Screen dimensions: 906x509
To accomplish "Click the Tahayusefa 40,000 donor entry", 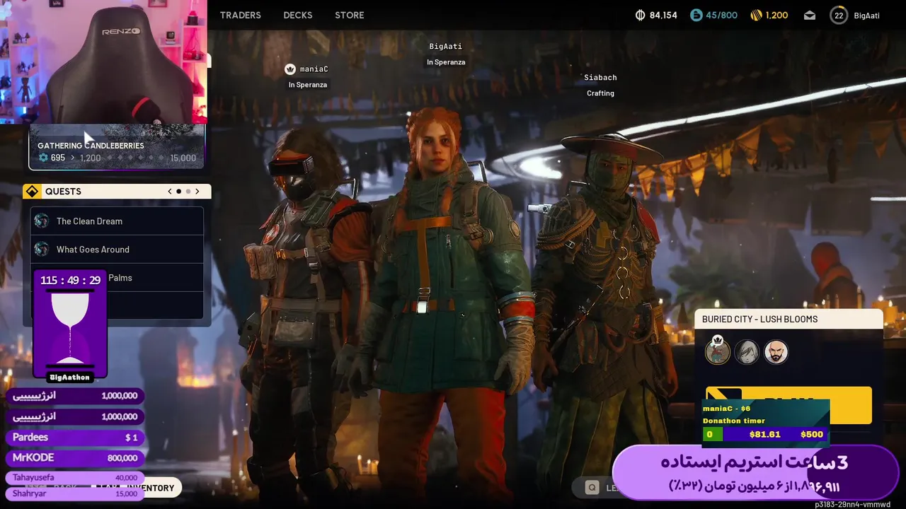I will tap(75, 478).
